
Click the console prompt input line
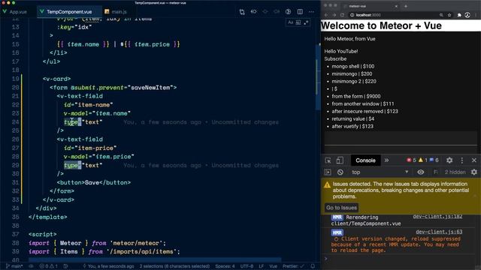click(x=402, y=259)
